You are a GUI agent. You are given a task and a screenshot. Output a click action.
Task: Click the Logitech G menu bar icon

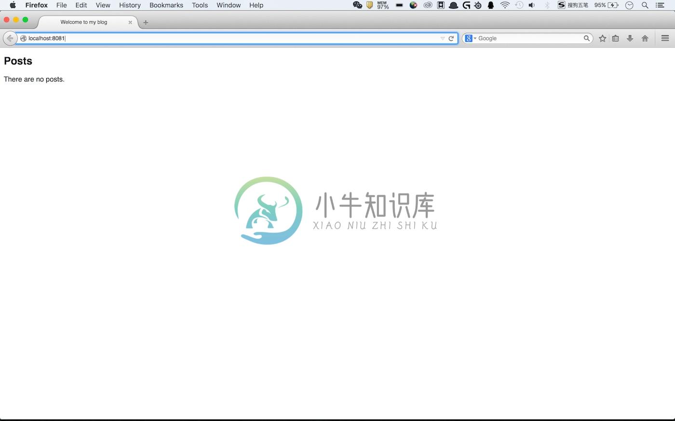(466, 5)
